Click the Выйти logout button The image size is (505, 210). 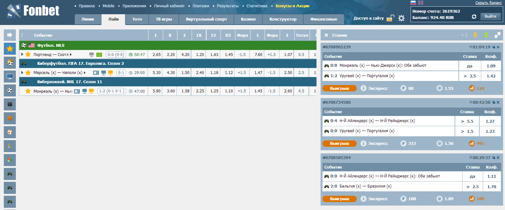tap(490, 16)
